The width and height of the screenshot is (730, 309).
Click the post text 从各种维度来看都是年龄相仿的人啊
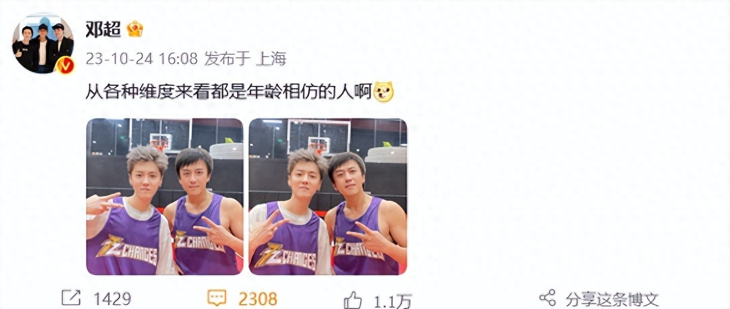229,92
